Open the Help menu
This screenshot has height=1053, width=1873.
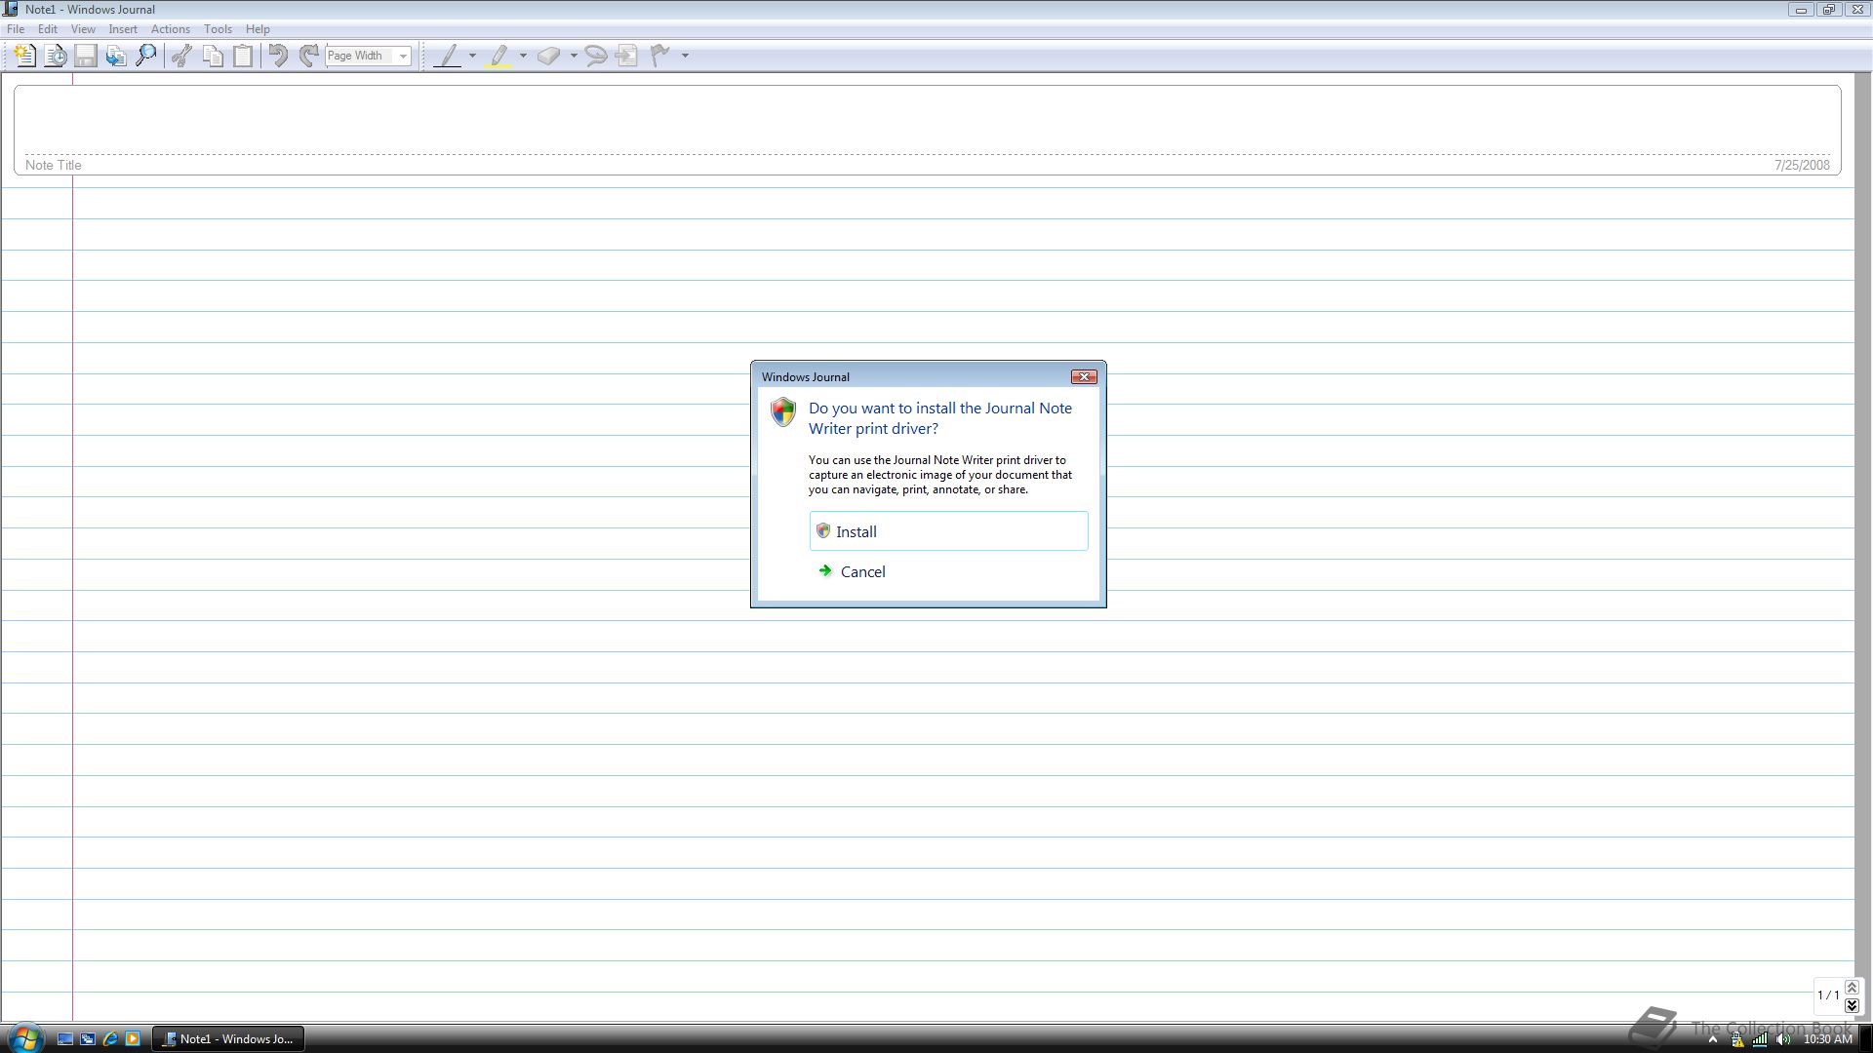[x=258, y=29]
